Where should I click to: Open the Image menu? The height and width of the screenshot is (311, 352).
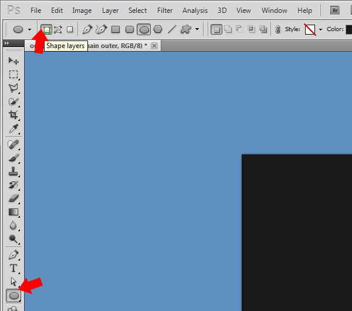pos(82,11)
